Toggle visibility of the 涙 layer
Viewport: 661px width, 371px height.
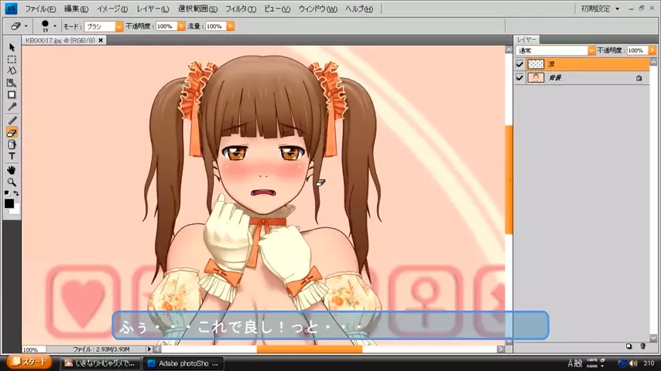tap(520, 64)
